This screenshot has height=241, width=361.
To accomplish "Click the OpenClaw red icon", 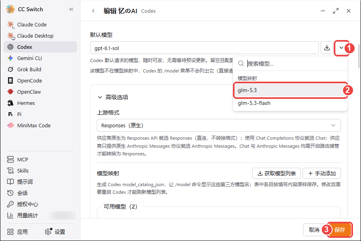I will tap(10, 92).
